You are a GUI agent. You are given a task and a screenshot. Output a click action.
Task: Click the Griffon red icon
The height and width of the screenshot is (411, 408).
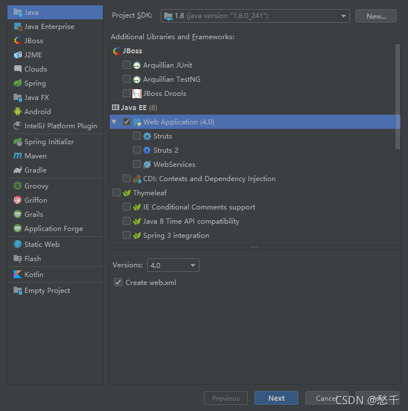pyautogui.click(x=18, y=200)
